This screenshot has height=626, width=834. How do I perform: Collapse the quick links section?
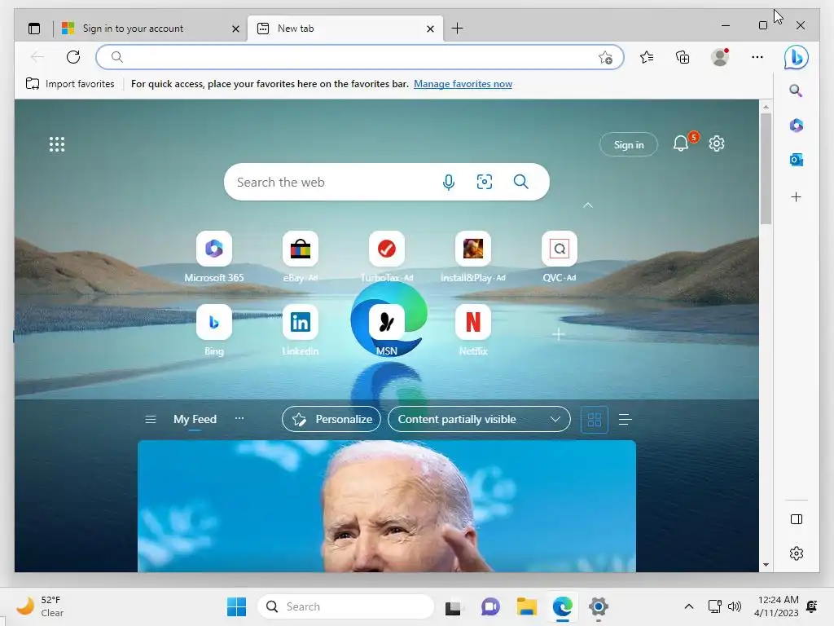(x=588, y=205)
